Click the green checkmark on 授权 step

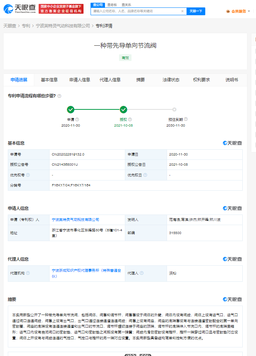pyautogui.click(x=123, y=109)
